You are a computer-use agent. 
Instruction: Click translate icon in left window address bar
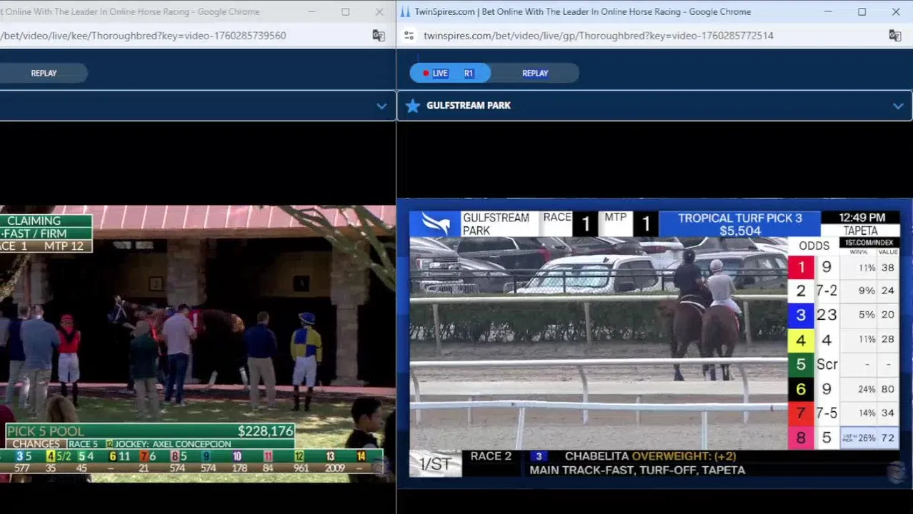pyautogui.click(x=379, y=36)
